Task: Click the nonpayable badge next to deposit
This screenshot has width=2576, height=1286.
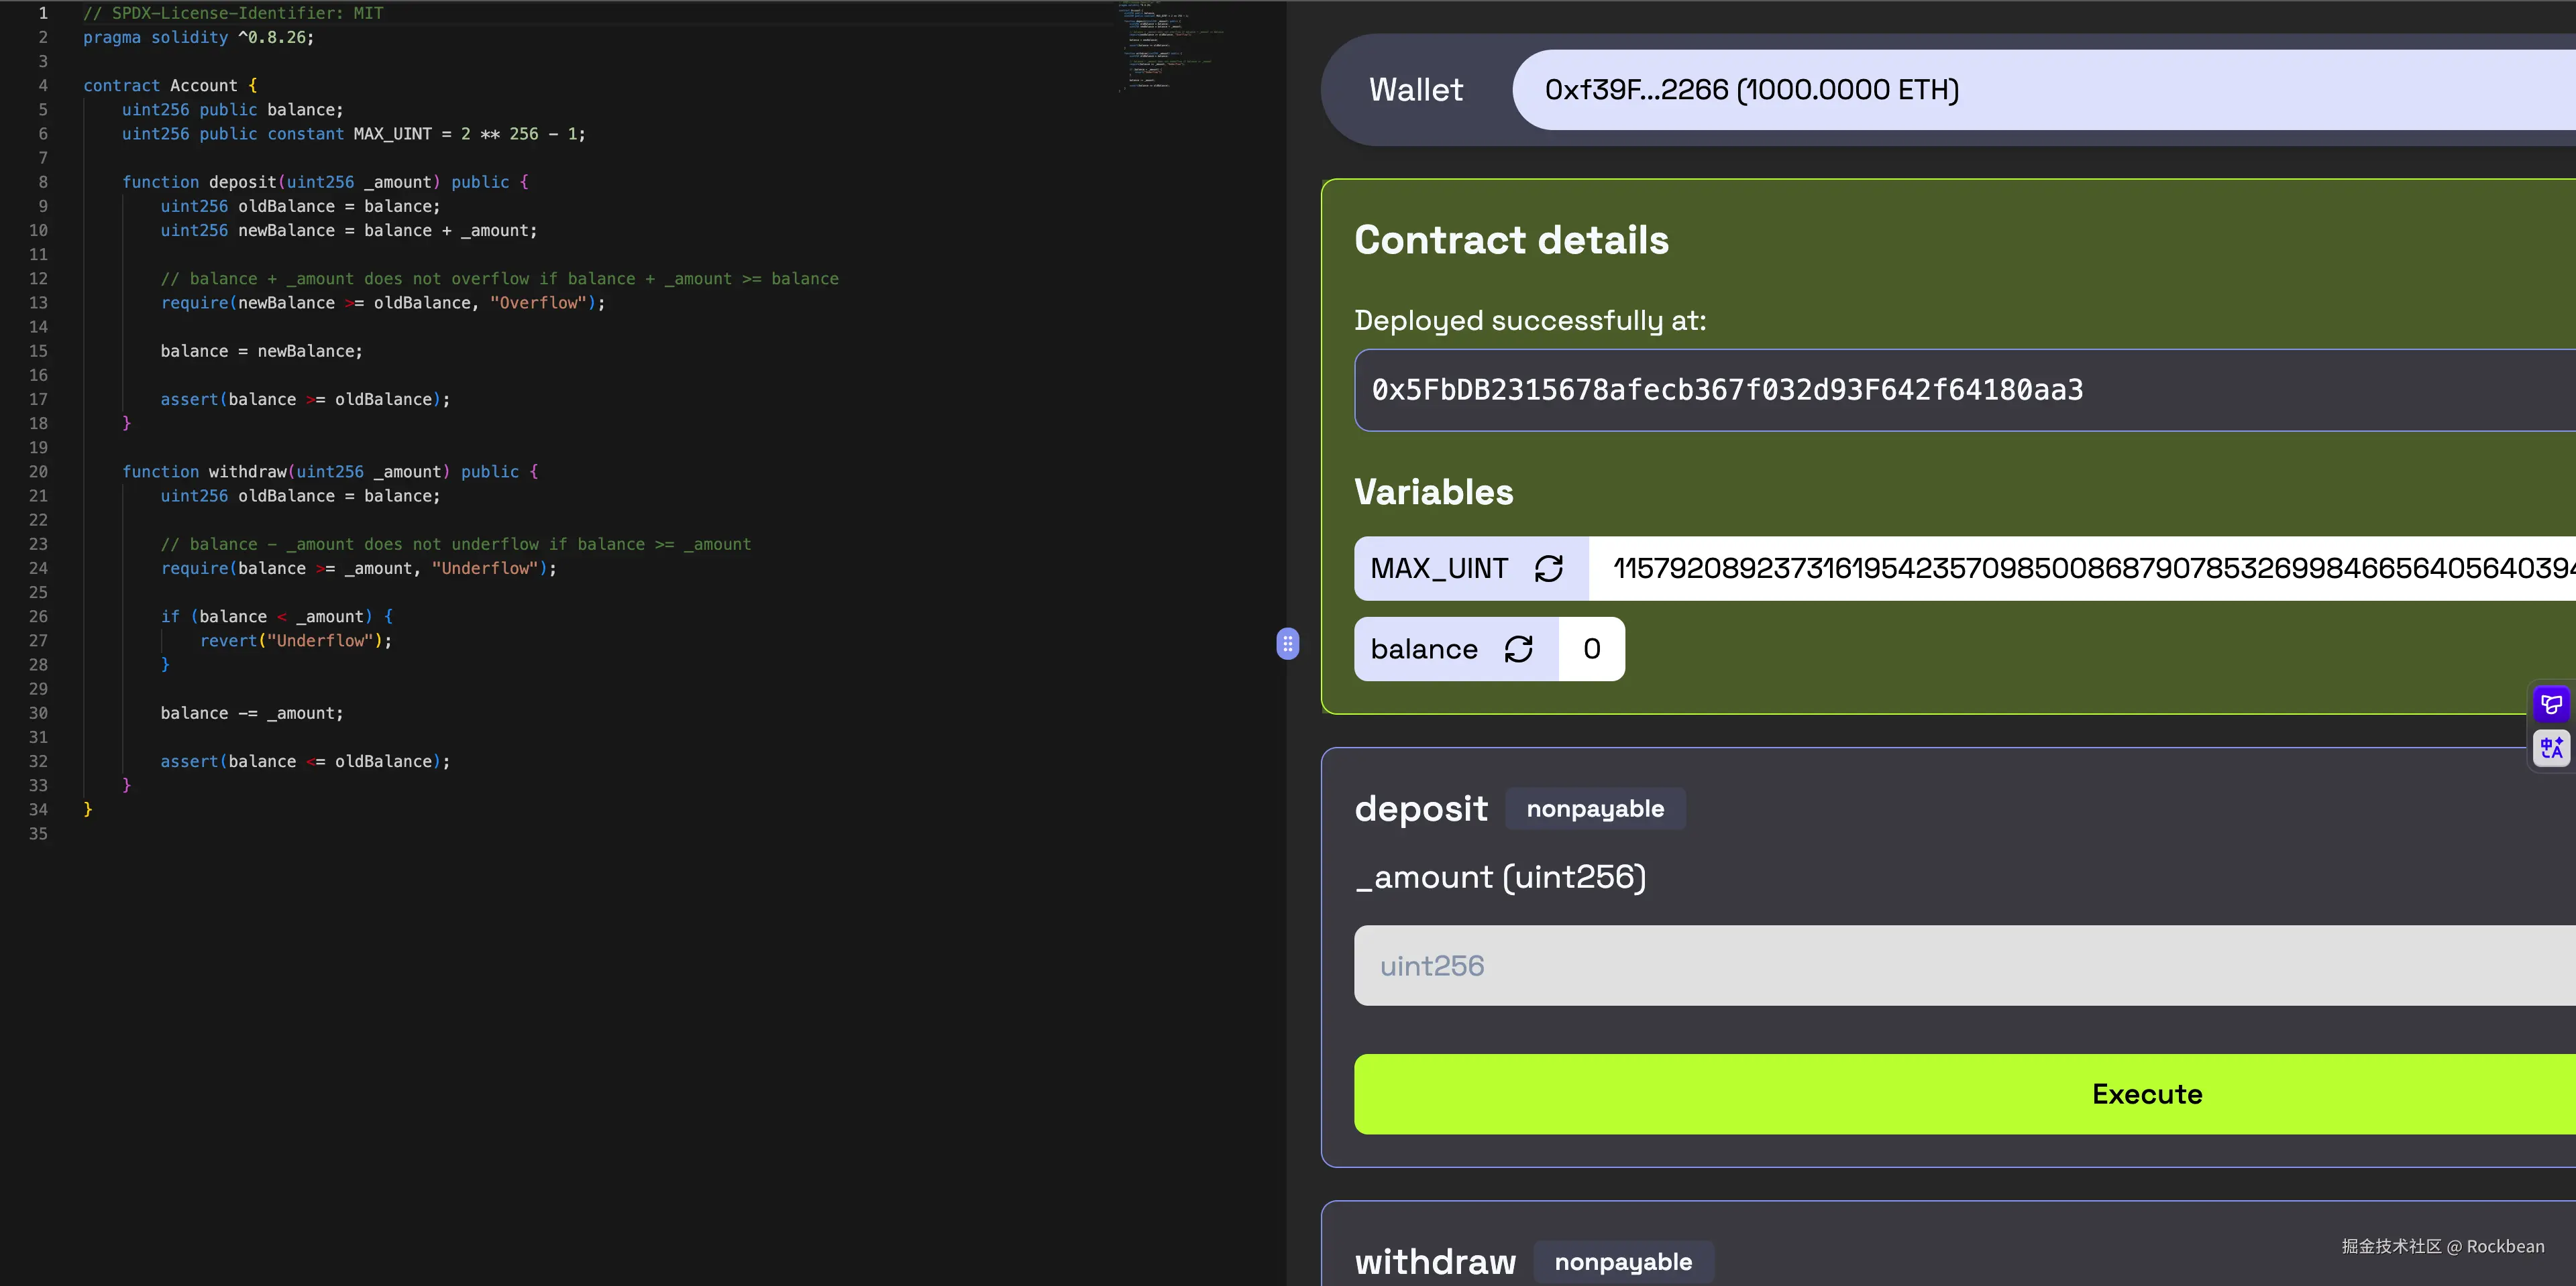Action: [x=1594, y=809]
